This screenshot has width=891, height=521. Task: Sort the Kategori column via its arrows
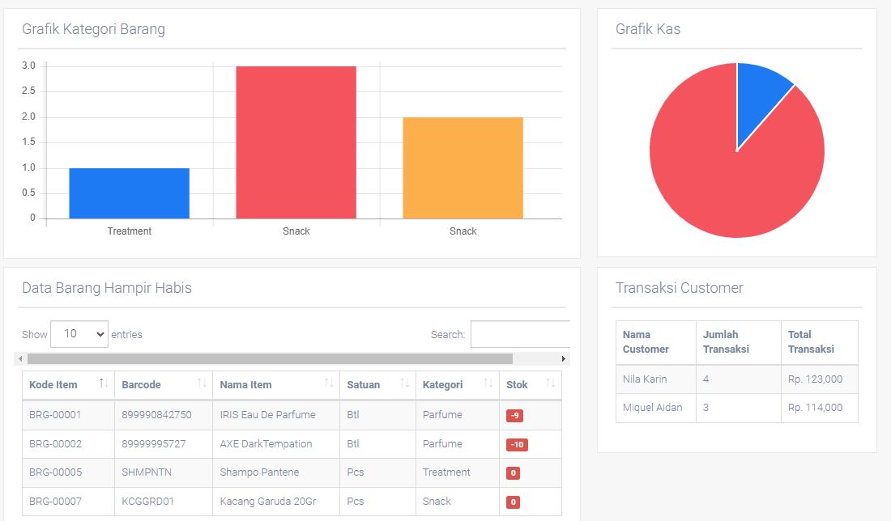click(488, 383)
